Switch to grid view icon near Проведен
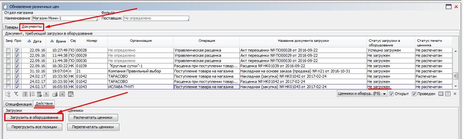Screen dimensions: 463x139 point(441,94)
